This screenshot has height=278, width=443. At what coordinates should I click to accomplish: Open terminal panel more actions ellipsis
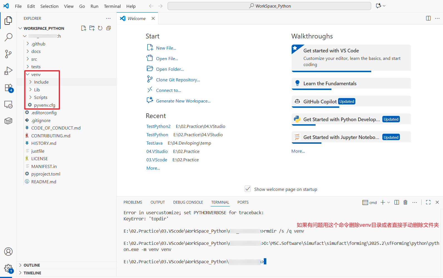click(415, 202)
